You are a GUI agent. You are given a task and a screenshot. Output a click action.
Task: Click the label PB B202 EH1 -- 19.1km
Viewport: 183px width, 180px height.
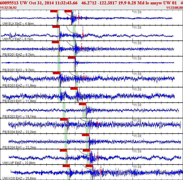pos(19,117)
